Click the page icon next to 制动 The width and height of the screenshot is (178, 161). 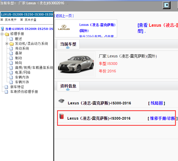pyautogui.click(x=11, y=58)
